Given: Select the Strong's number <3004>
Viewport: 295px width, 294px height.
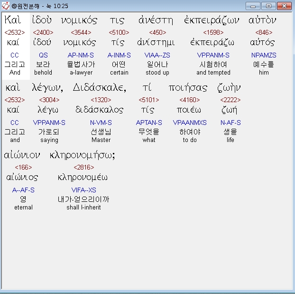Looking at the screenshot, I should tap(49, 100).
